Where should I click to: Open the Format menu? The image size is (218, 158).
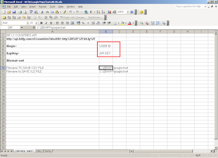point(43,6)
